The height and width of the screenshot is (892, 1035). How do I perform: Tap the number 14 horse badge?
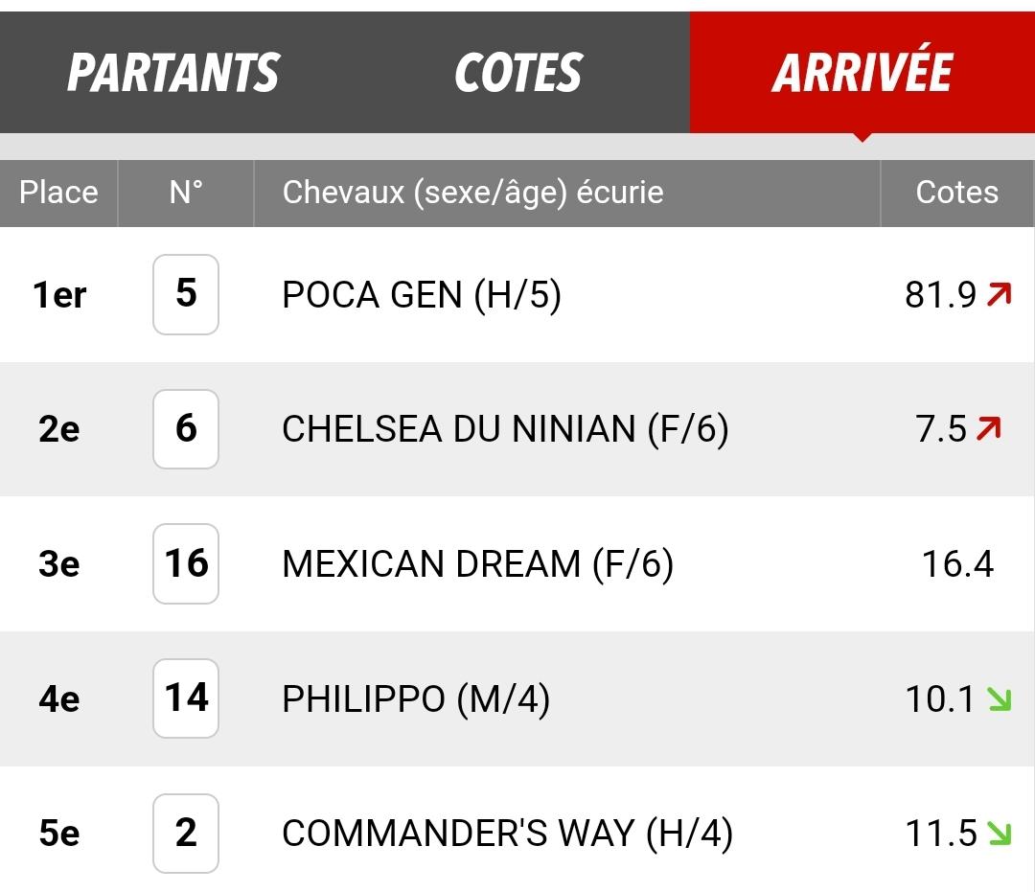click(x=186, y=698)
